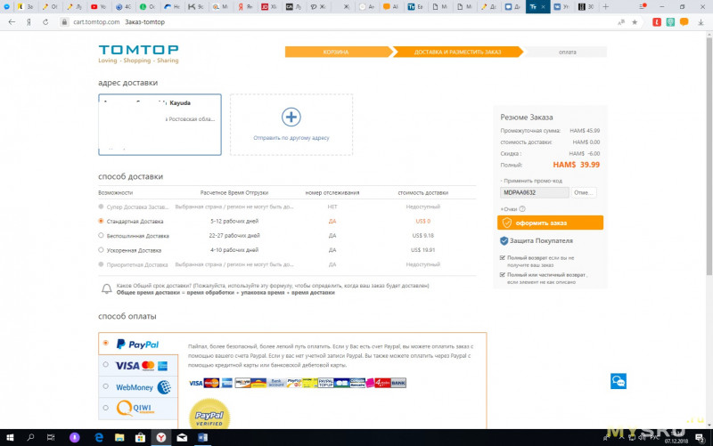
Task: Select WebMoney payment method
Action: (105, 386)
